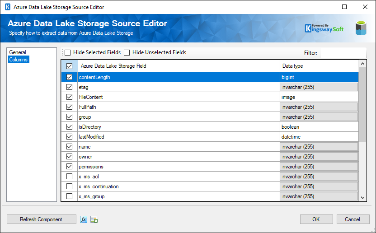
Task: Click the Refresh Component button
Action: [x=41, y=219]
